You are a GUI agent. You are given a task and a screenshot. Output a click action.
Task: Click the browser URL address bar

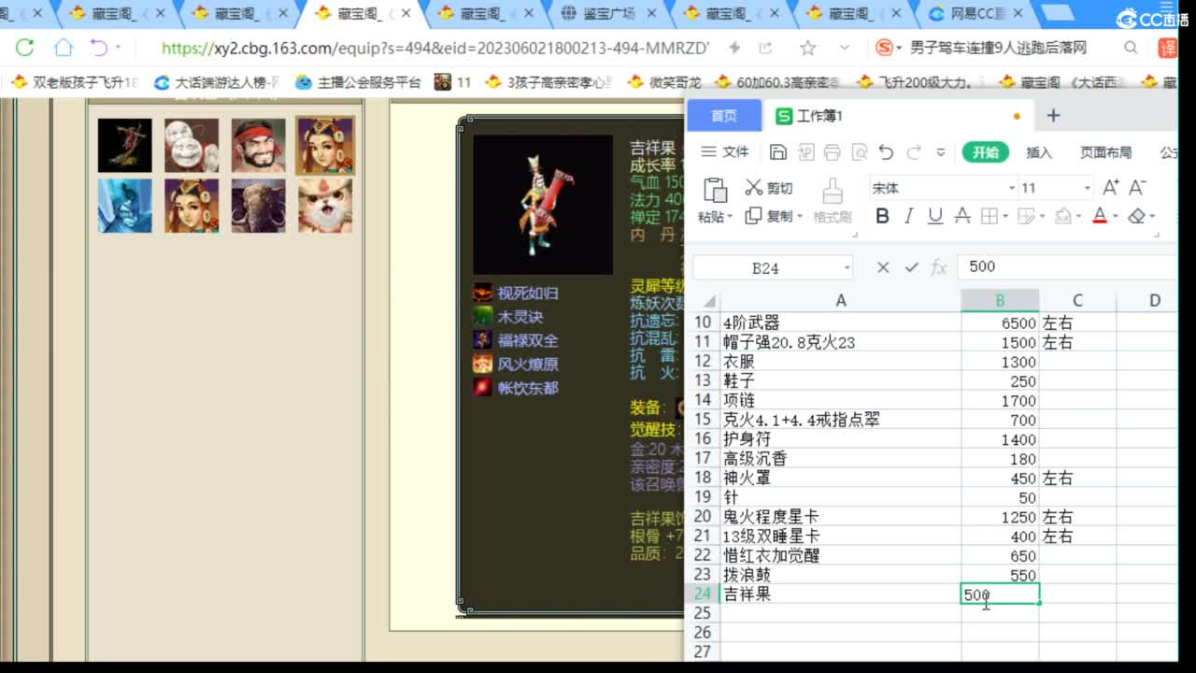pyautogui.click(x=434, y=48)
